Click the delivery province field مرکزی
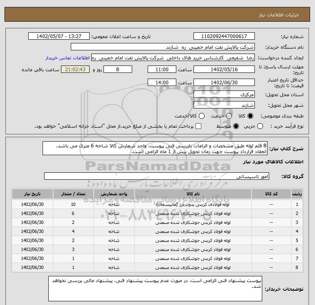This screenshot has width=315, height=305. (x=224, y=94)
